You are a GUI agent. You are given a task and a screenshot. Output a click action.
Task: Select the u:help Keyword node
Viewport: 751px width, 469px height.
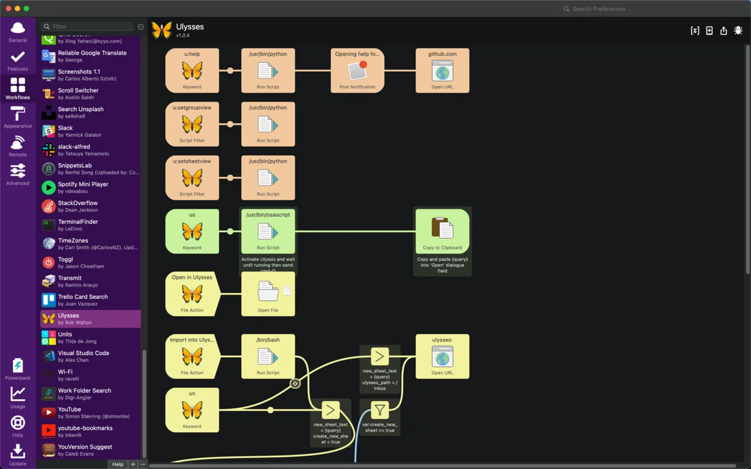coord(192,71)
